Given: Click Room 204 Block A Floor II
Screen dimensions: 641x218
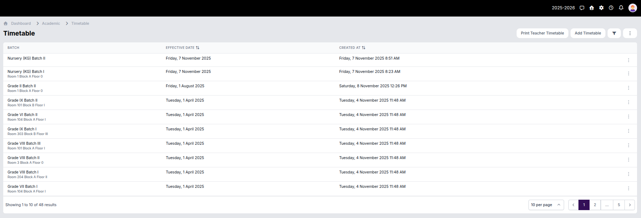Looking at the screenshot, I should [27, 177].
